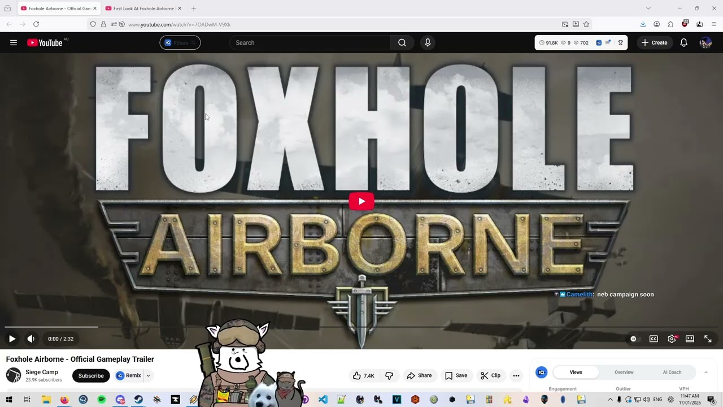Open a new browser tab
723x407 pixels.
[x=194, y=8]
